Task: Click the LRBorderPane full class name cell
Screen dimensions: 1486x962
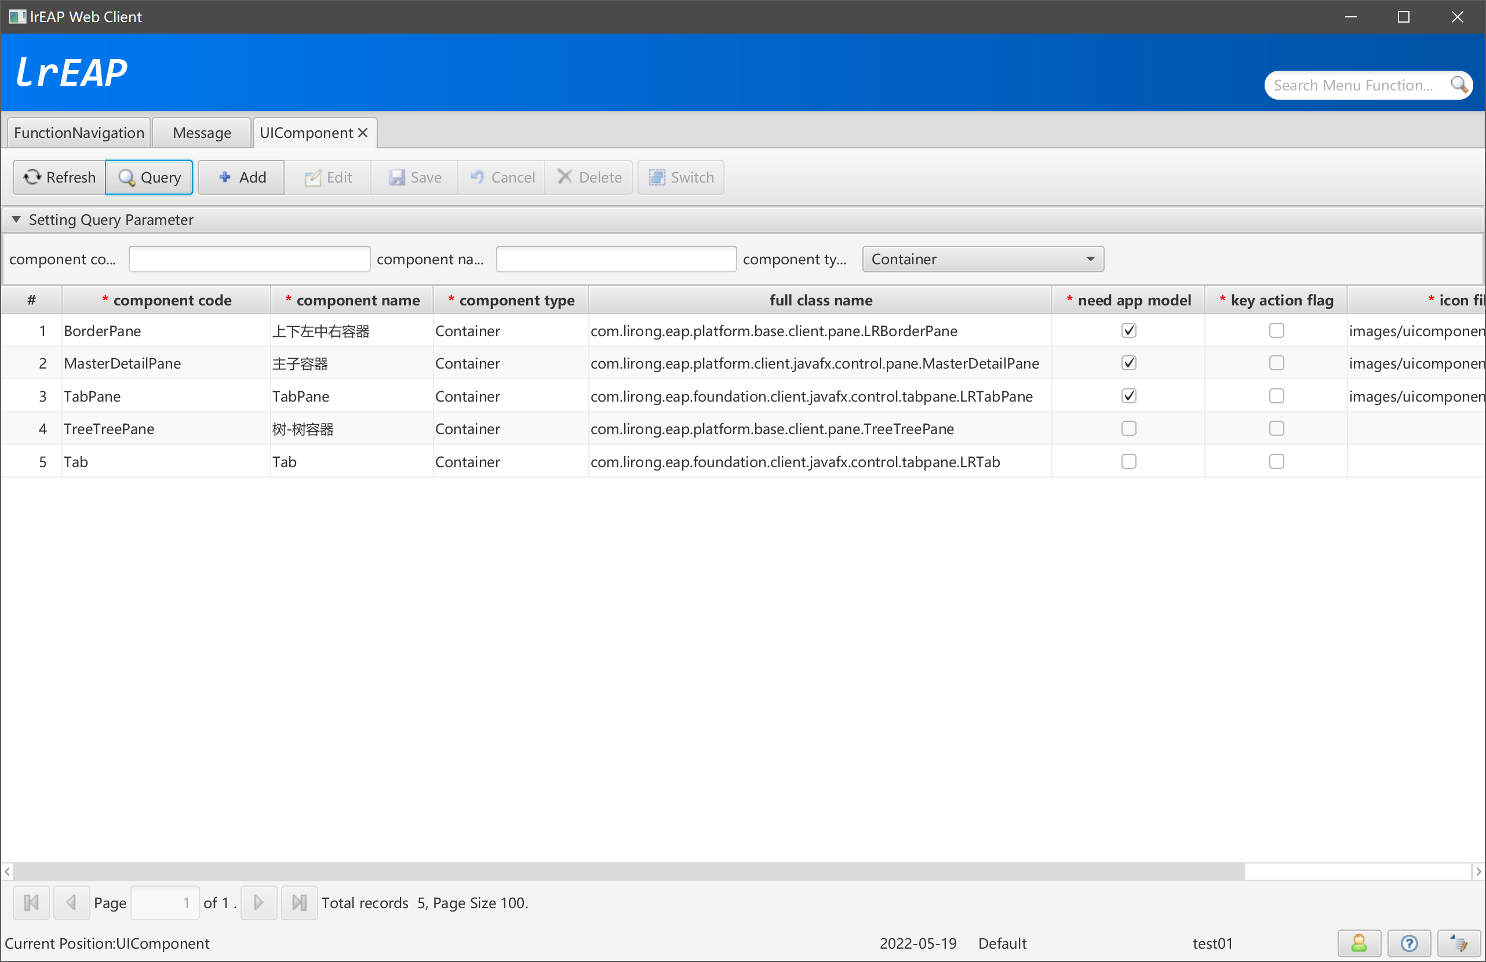Action: click(x=821, y=331)
